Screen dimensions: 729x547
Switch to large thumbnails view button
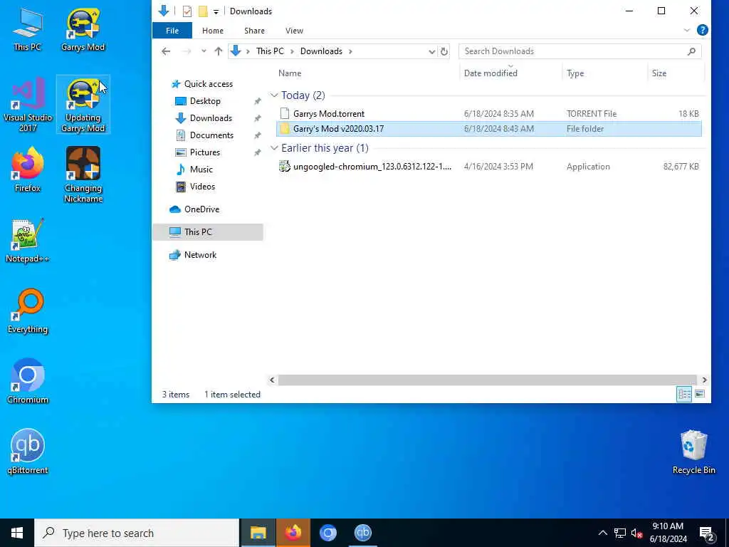pyautogui.click(x=699, y=394)
